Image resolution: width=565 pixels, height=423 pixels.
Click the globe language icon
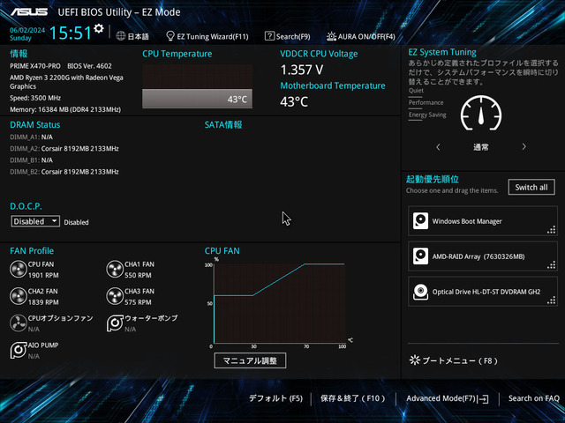121,36
